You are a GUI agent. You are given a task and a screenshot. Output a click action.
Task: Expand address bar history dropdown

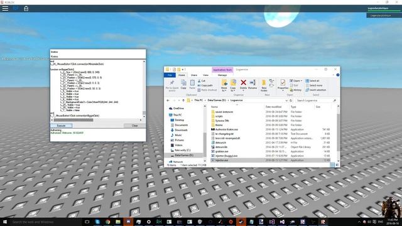click(x=286, y=100)
